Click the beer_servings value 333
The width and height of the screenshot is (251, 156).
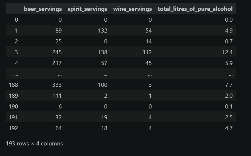click(x=57, y=85)
